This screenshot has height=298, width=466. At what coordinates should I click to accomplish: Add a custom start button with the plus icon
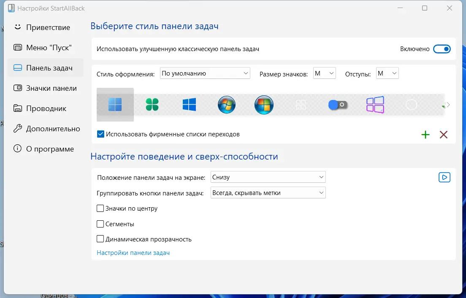(x=425, y=135)
